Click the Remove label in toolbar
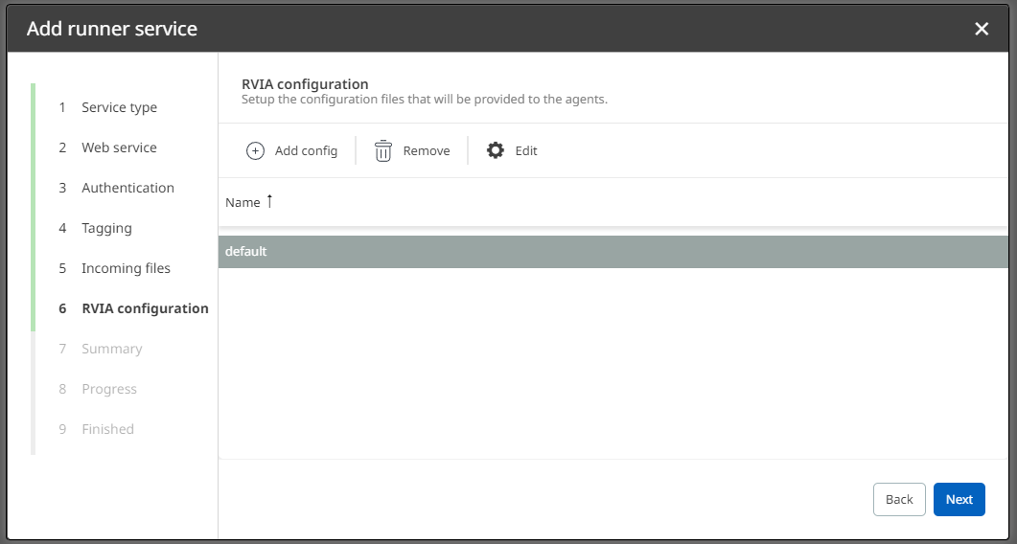This screenshot has height=544, width=1017. (x=427, y=150)
